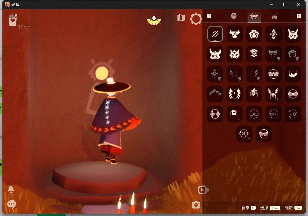This screenshot has height=216, width=308.
Task: Equip the white crescent beard accessory
Action: [x=293, y=74]
